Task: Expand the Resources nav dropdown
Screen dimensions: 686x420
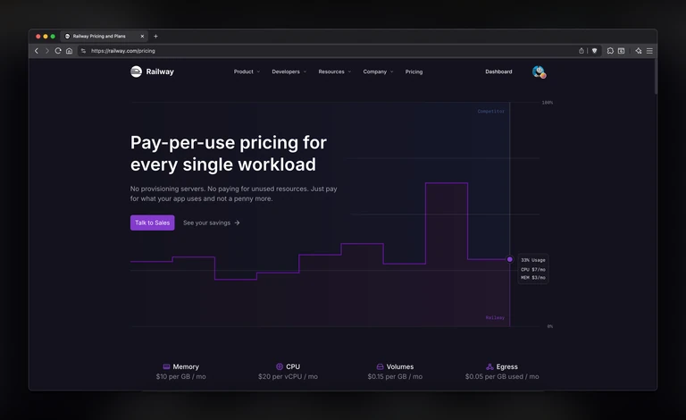Action: pos(335,71)
